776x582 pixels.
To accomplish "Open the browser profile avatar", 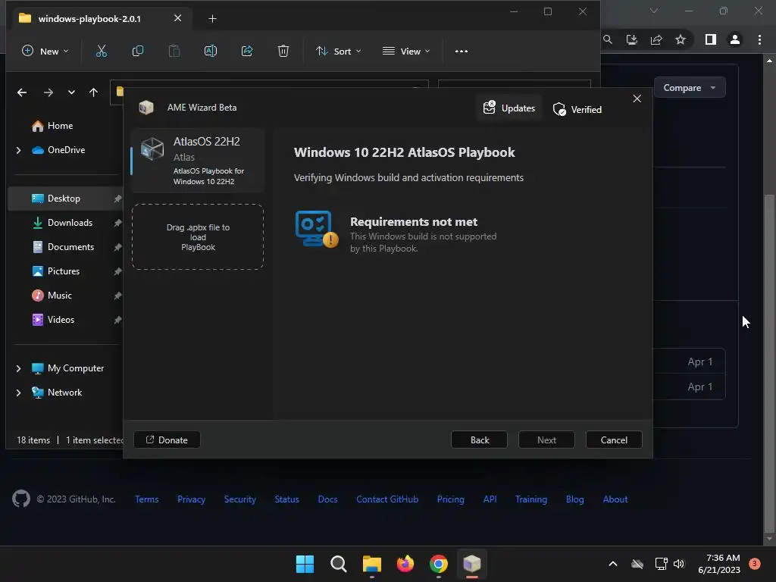I will coord(735,39).
